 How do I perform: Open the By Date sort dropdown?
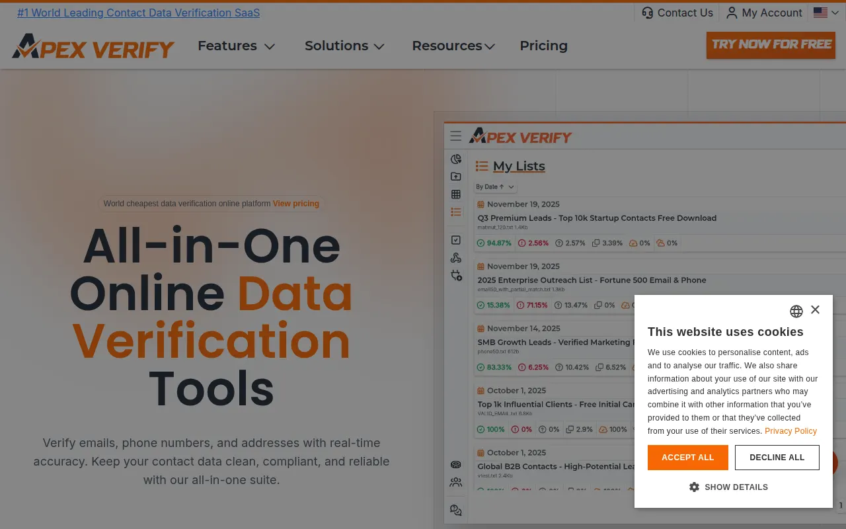pos(495,187)
